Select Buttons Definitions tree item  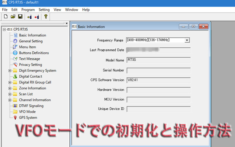pos(34,53)
